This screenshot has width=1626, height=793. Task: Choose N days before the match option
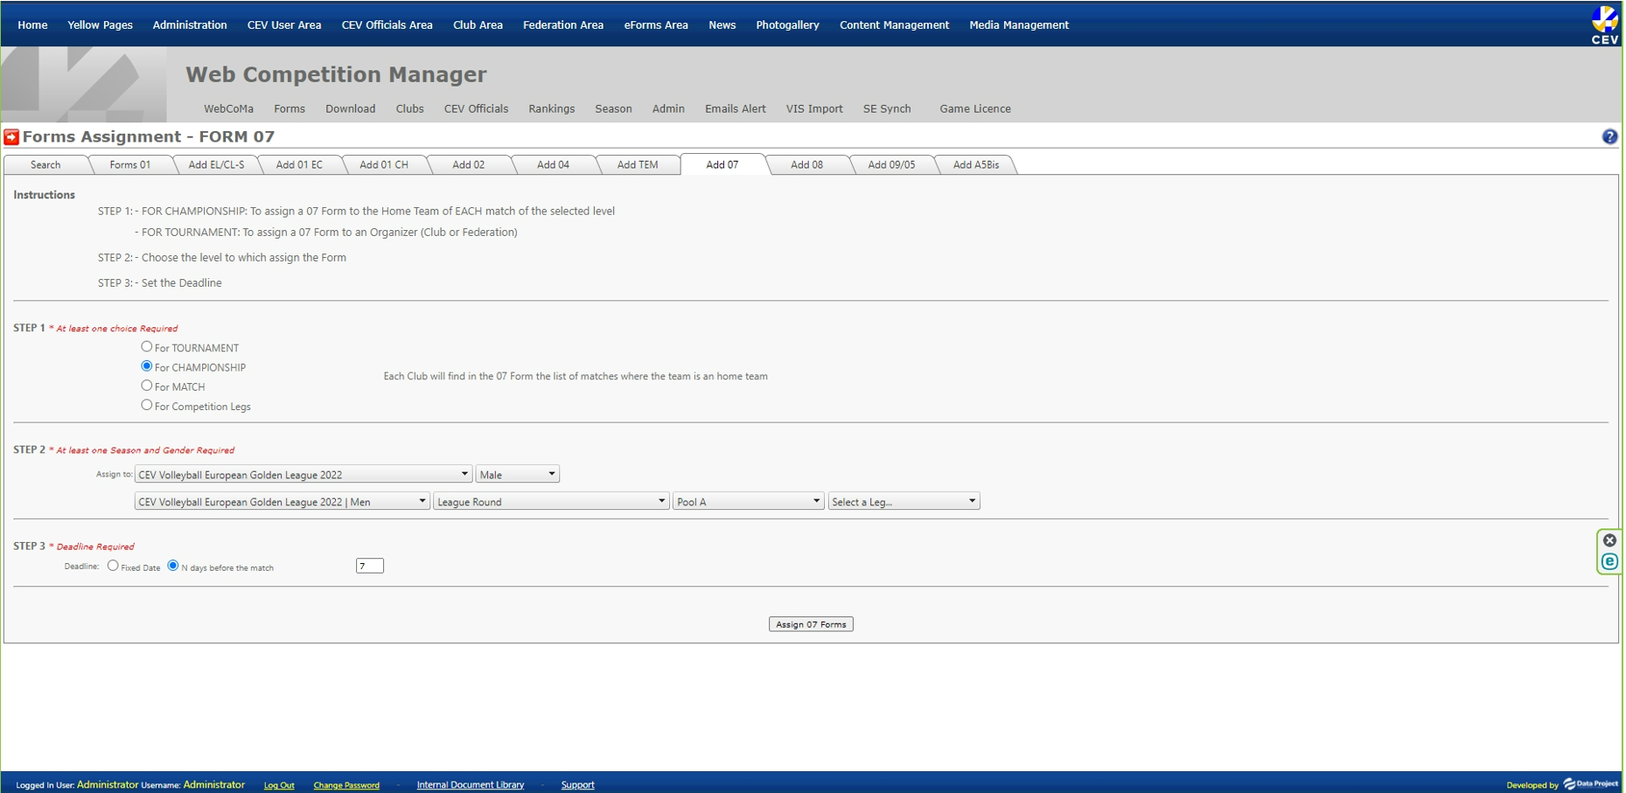(173, 566)
